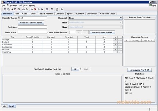The width and height of the screenshot is (158, 111).
Task: Decrease Dexterity with its minus button
Action: [x=120, y=42]
